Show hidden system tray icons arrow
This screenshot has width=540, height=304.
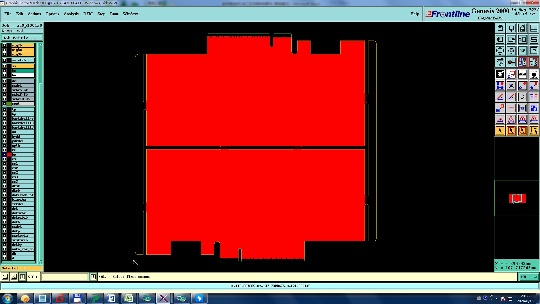496,298
